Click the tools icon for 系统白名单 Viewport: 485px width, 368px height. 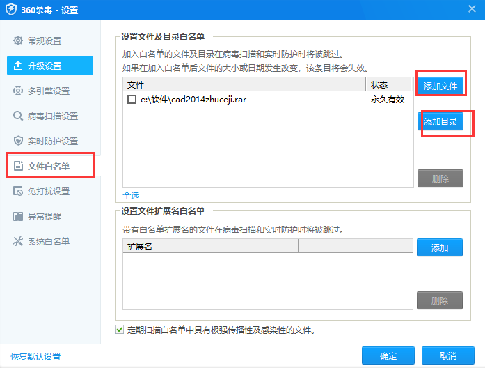[18, 242]
